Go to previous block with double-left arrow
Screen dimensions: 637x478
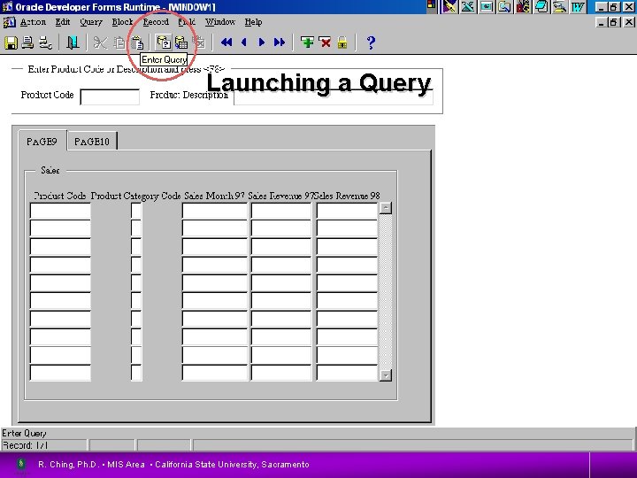point(226,42)
